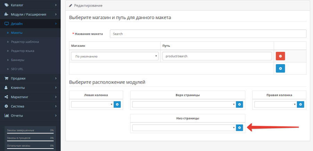Open the Левая колонка module dropdown

tap(92, 104)
